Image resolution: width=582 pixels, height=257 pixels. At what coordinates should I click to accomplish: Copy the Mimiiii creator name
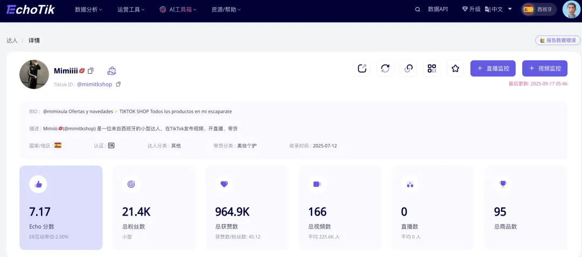point(91,70)
